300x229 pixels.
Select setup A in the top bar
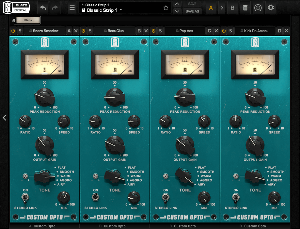click(211, 8)
